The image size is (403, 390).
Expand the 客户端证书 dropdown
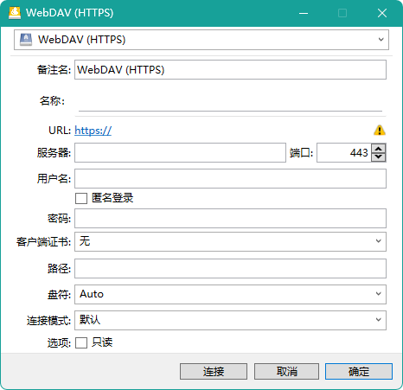[230, 241]
